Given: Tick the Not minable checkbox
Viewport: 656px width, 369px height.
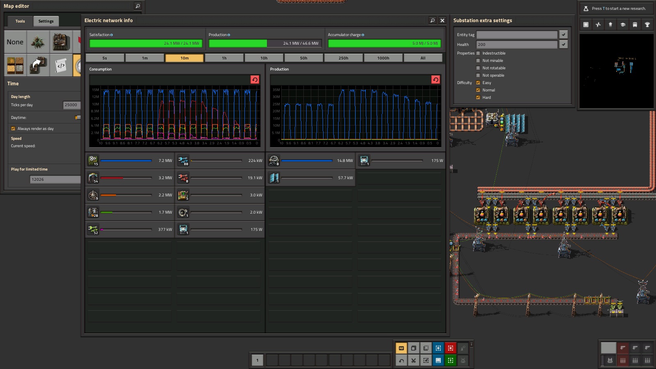Looking at the screenshot, I should coord(478,61).
